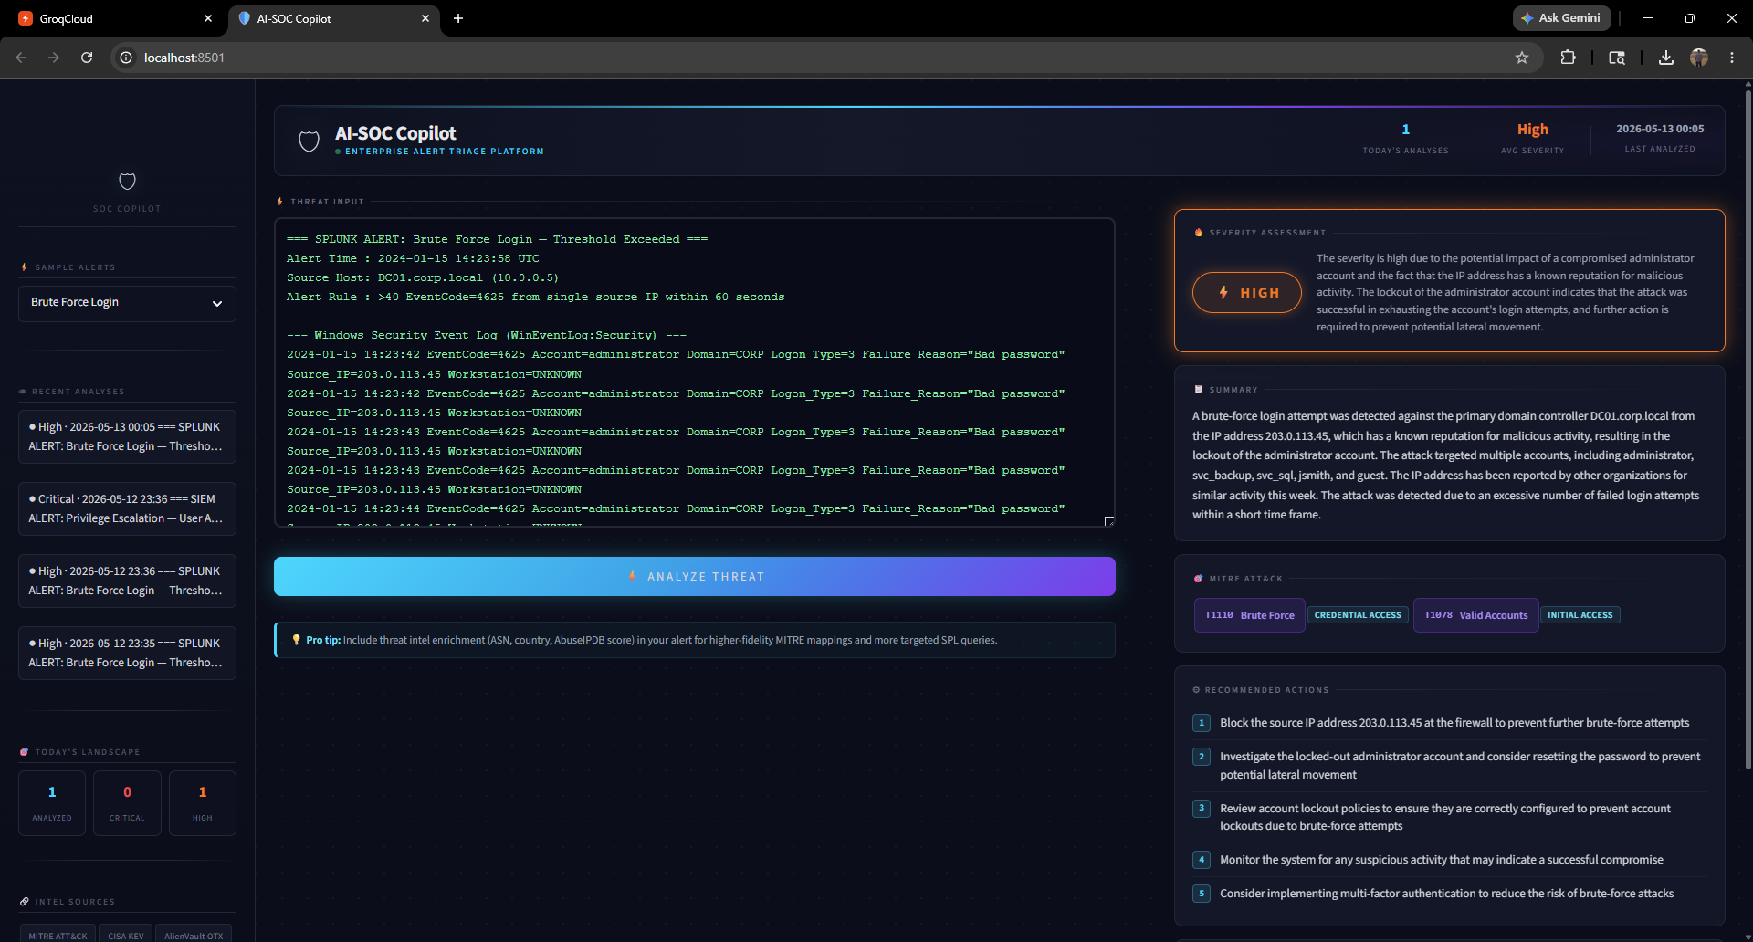The image size is (1753, 942).
Task: Open the tab search/media control icon
Action: [x=1617, y=58]
